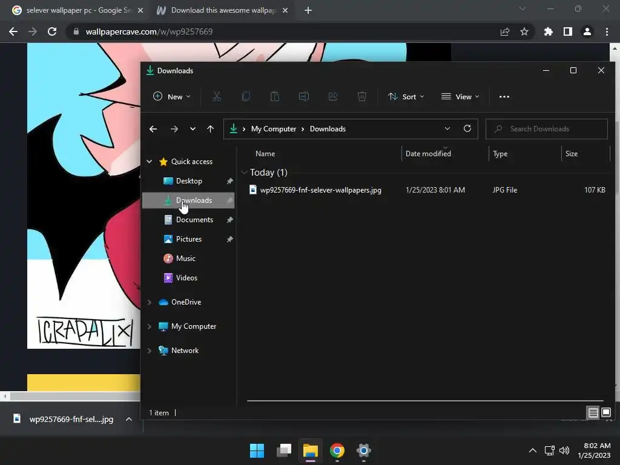Image resolution: width=620 pixels, height=465 pixels.
Task: Sort by the Name column header
Action: (x=265, y=153)
